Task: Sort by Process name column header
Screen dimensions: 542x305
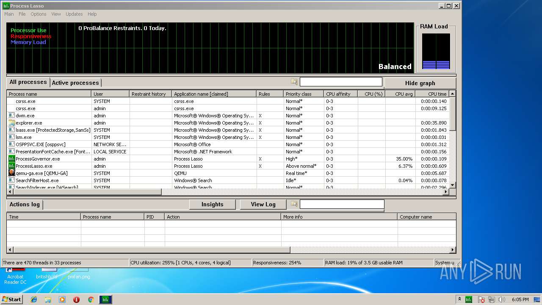Action: (49, 94)
